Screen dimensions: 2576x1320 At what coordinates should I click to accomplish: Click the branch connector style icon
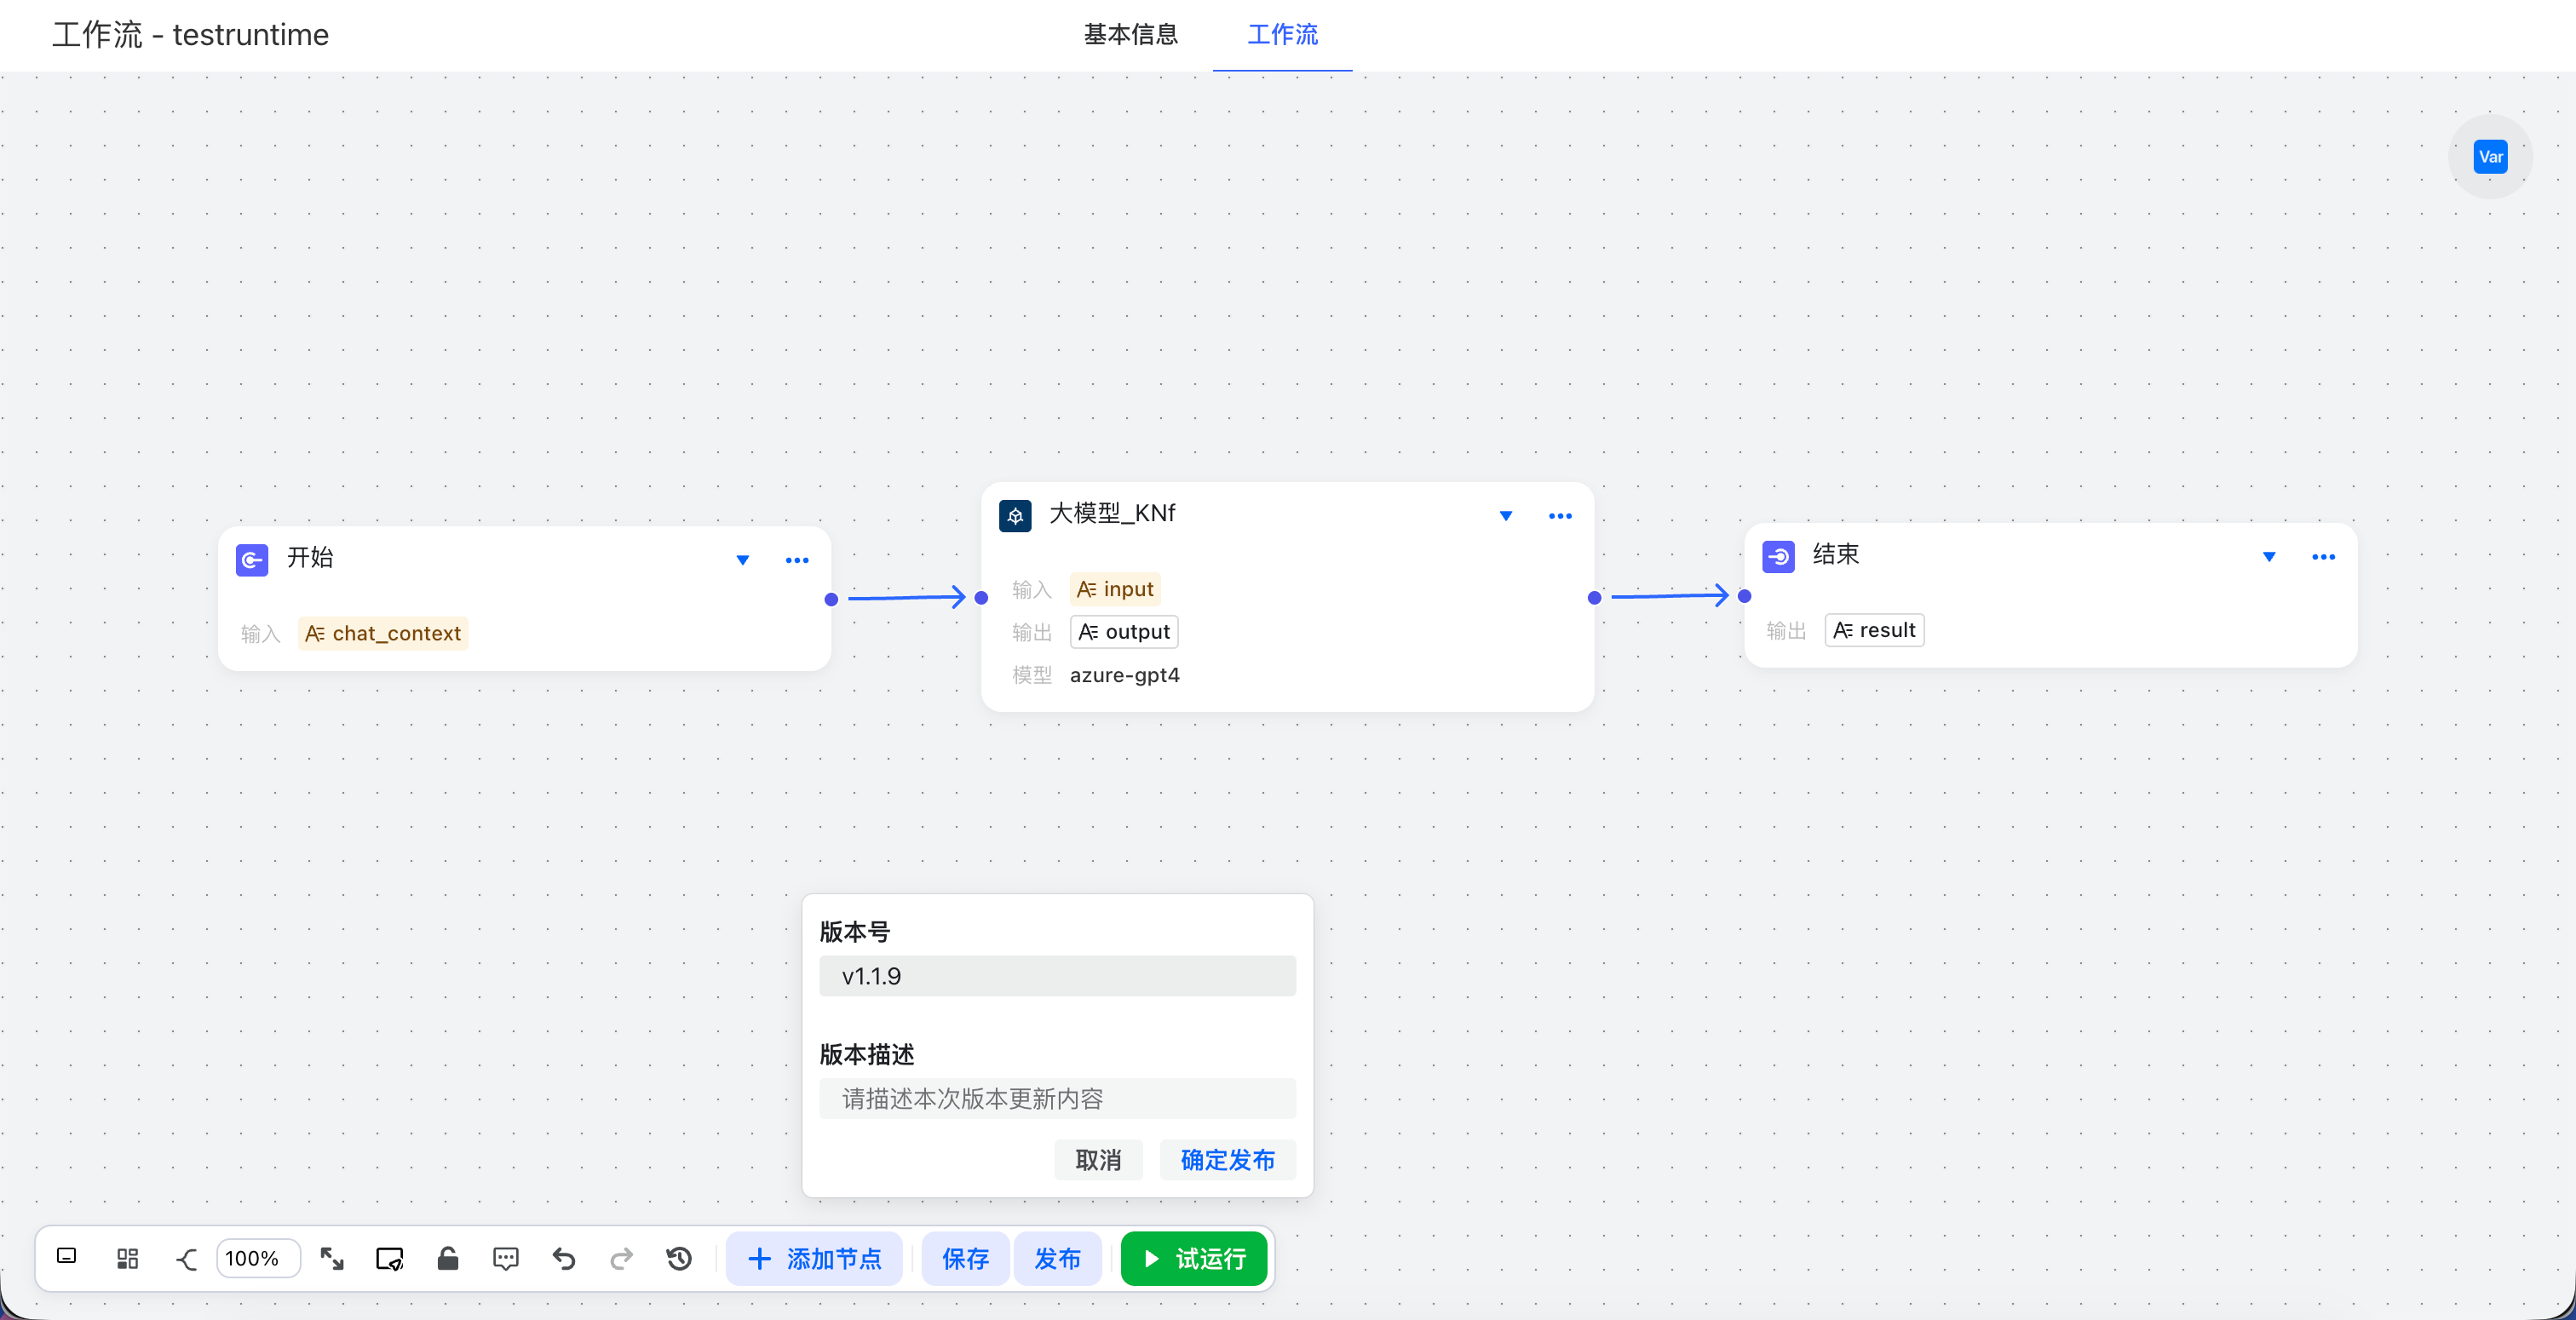187,1258
